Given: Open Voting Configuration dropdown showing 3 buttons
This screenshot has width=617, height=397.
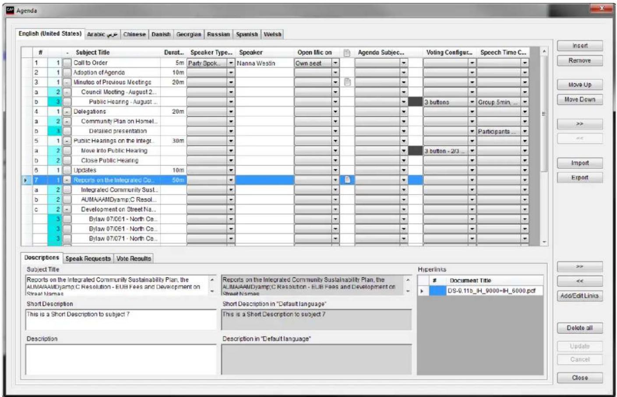Looking at the screenshot, I should (x=472, y=102).
